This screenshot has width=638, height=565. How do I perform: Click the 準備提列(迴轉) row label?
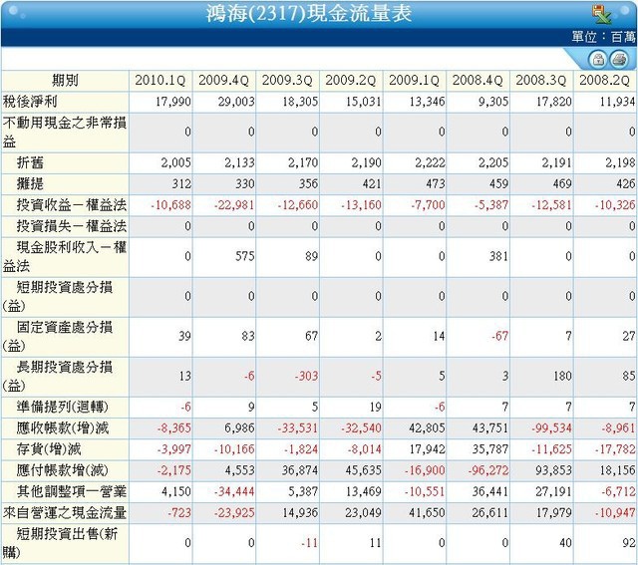63,407
